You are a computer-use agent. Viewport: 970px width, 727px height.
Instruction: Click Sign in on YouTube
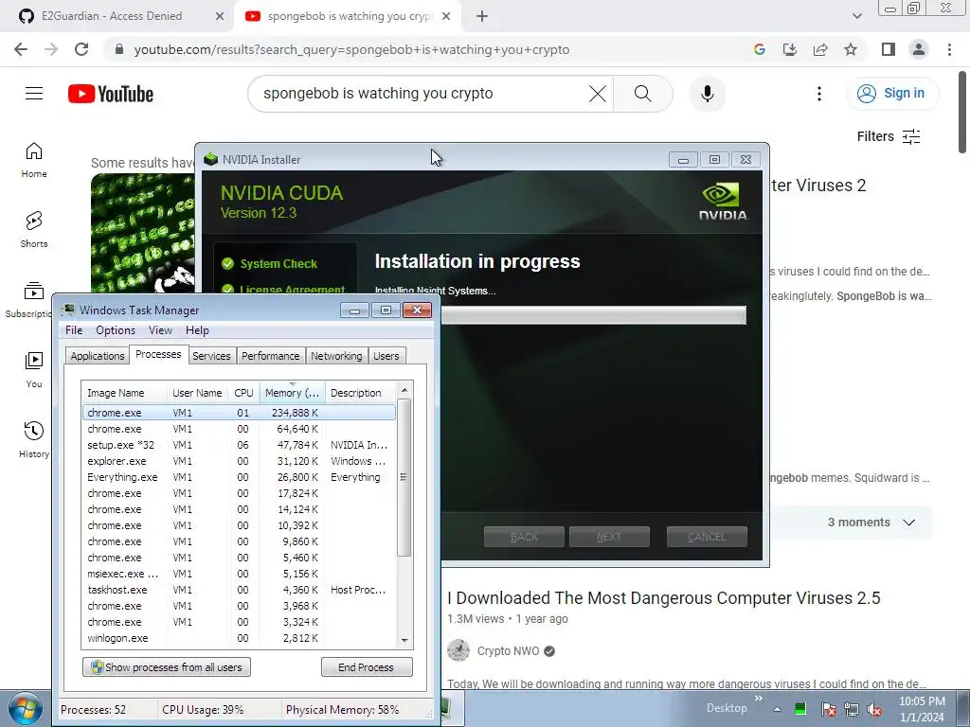[892, 94]
